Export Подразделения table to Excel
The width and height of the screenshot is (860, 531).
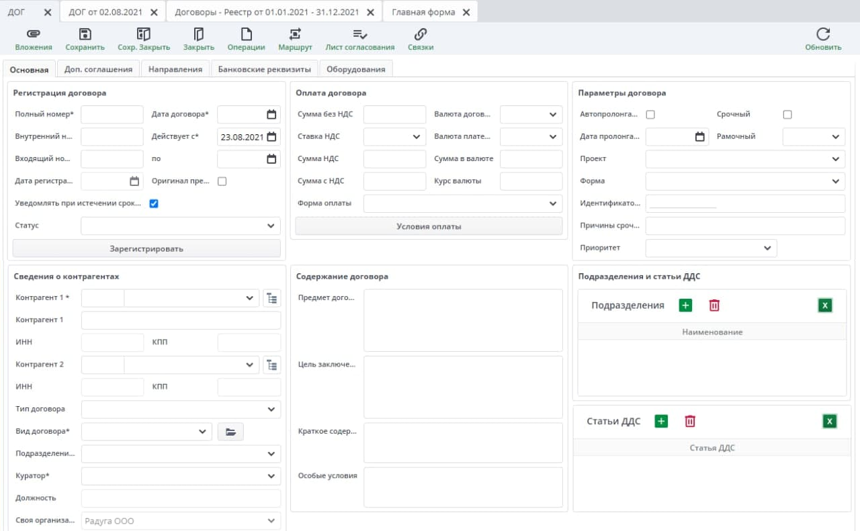tap(826, 305)
